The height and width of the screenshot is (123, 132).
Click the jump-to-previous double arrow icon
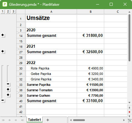[x=130, y=108]
